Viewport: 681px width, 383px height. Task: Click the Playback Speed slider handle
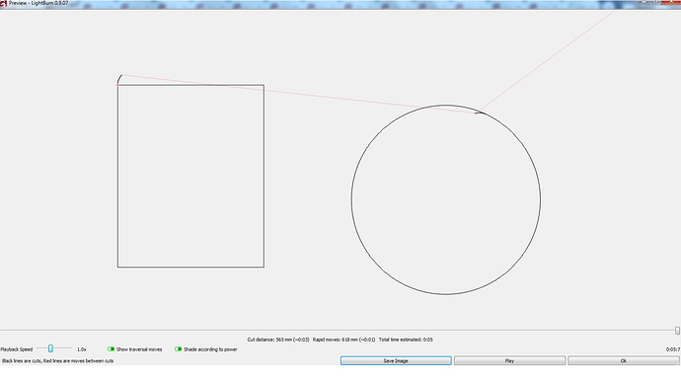(50, 348)
